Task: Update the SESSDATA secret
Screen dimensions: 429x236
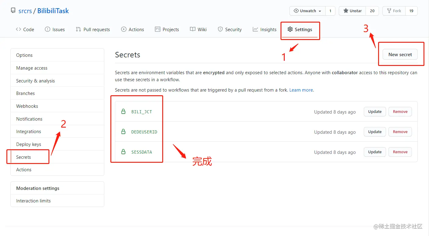Action: [x=375, y=152]
